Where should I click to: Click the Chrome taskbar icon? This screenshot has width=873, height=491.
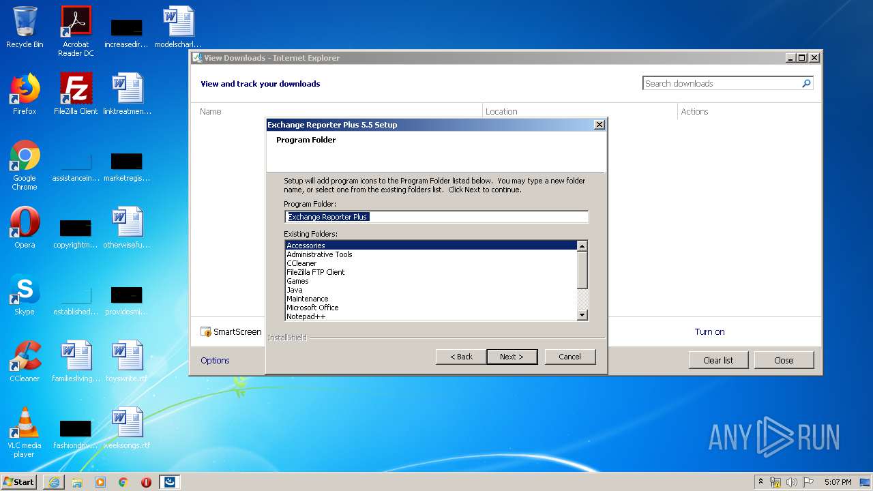(x=123, y=482)
